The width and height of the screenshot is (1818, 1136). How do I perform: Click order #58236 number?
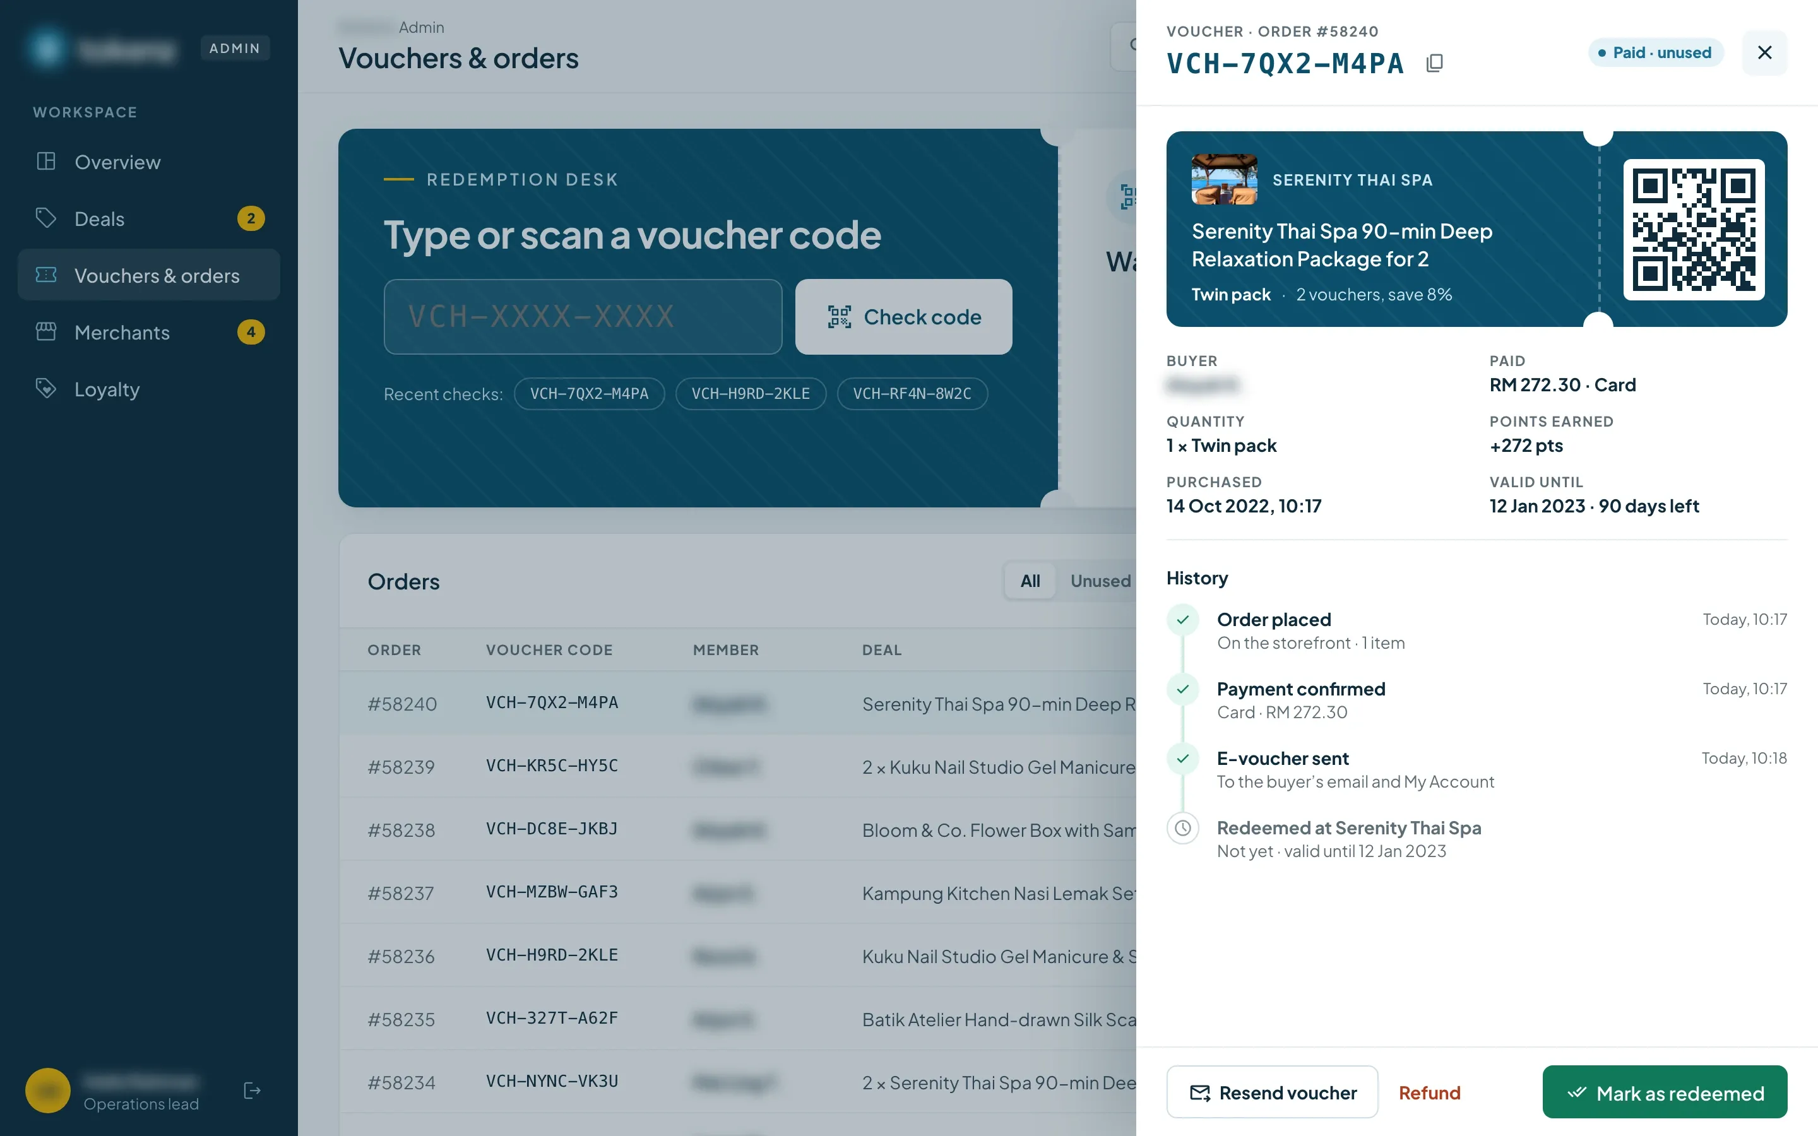pos(401,956)
